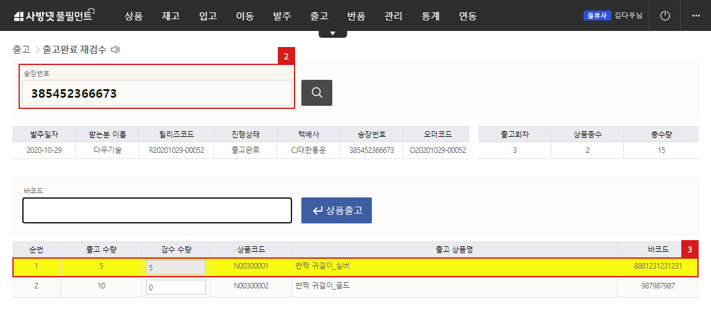This screenshot has width=711, height=315.
Task: Focus the 송장번호 input field
Action: (157, 93)
